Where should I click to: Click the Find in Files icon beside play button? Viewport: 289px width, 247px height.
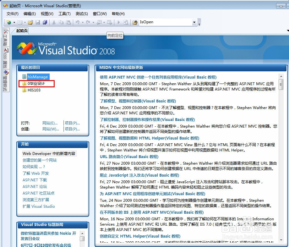[126, 22]
